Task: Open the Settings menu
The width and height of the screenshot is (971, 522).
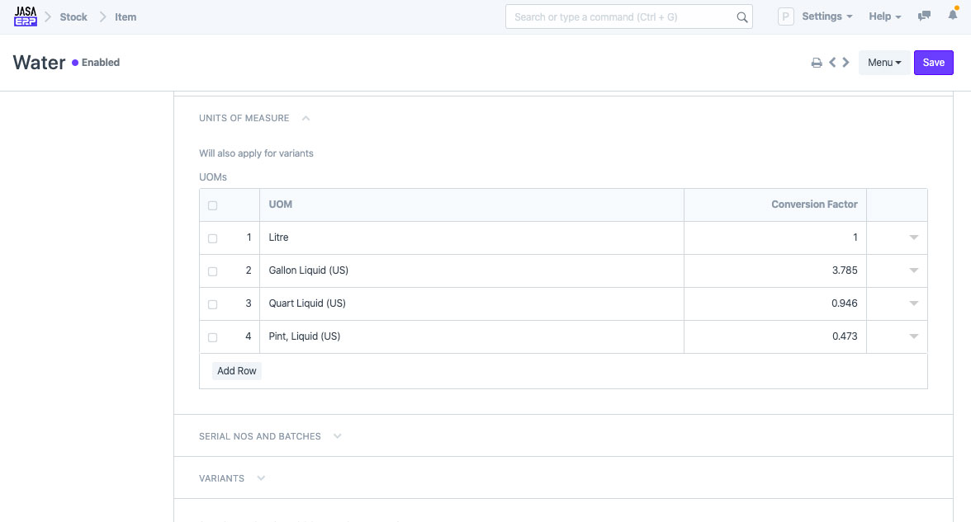Action: 827,16
